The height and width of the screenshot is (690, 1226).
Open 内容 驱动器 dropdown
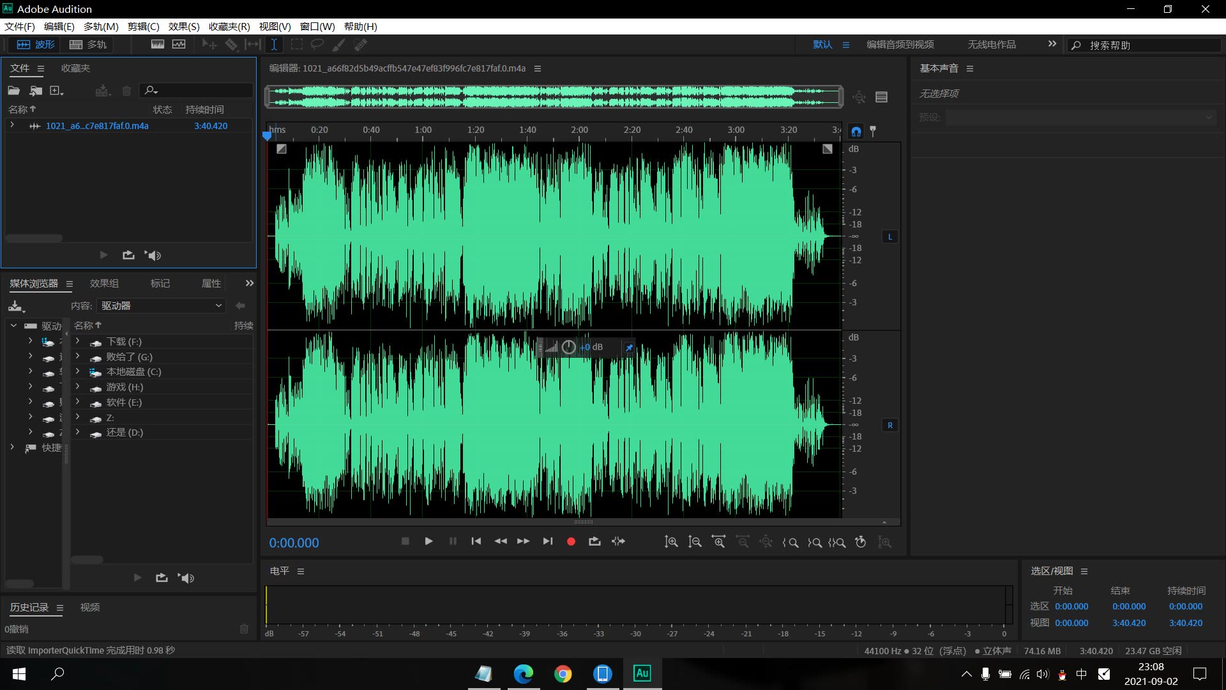[x=162, y=305]
